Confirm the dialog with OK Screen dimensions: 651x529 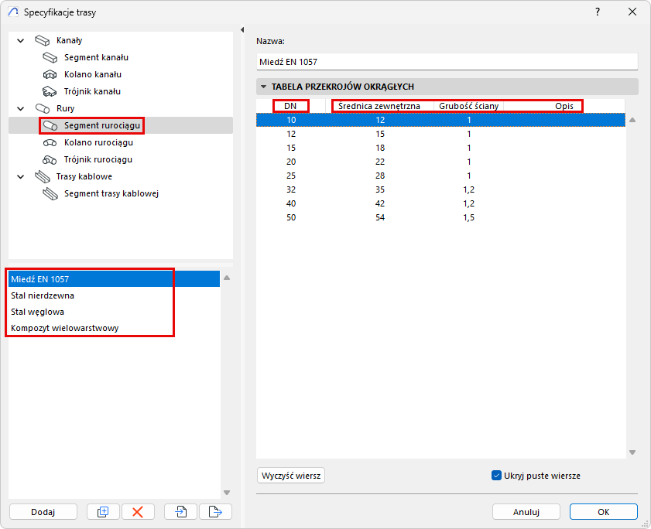pyautogui.click(x=603, y=511)
